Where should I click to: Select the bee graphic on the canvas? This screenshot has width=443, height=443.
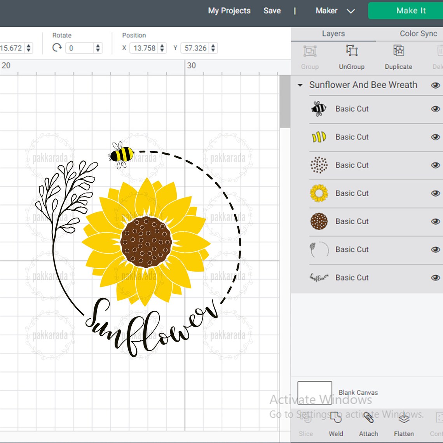point(121,155)
